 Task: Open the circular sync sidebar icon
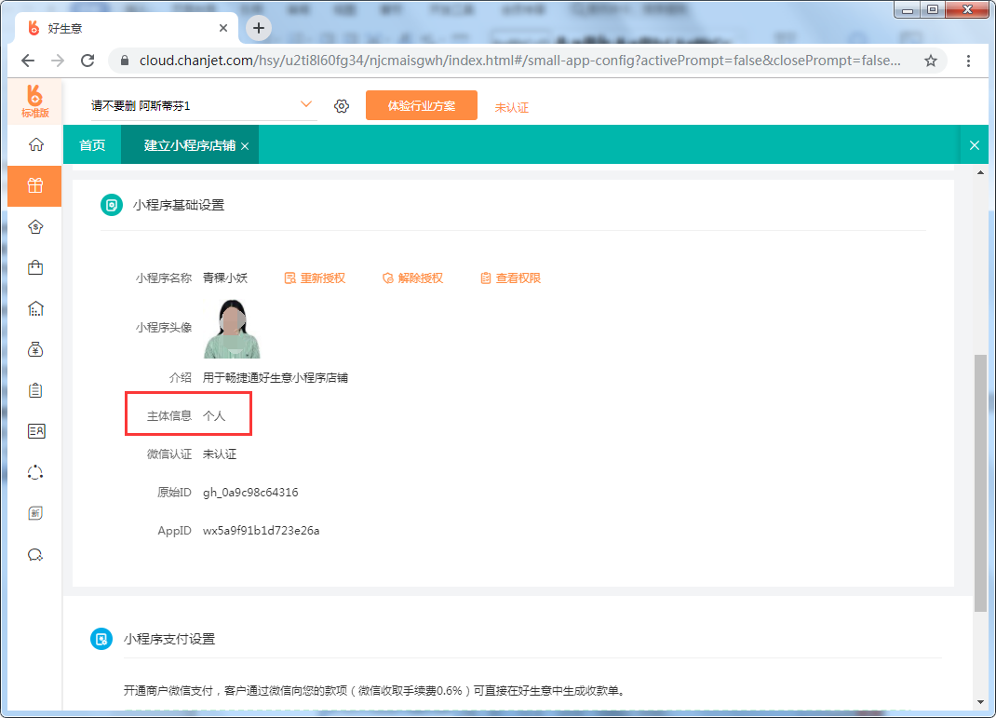[x=35, y=472]
